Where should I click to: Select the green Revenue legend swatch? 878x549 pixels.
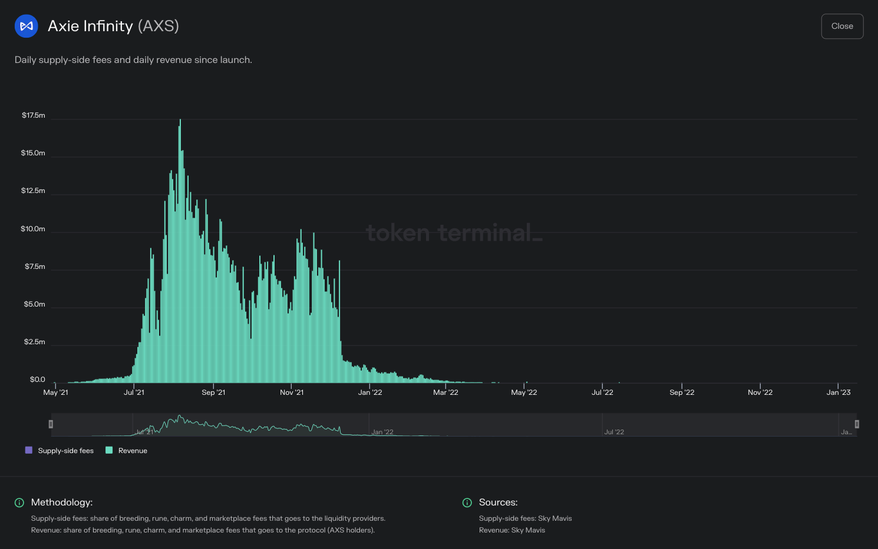click(109, 450)
